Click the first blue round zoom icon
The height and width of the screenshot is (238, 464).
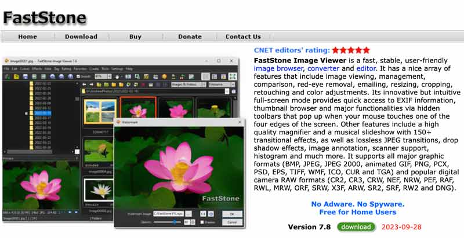pyautogui.click(x=52, y=76)
